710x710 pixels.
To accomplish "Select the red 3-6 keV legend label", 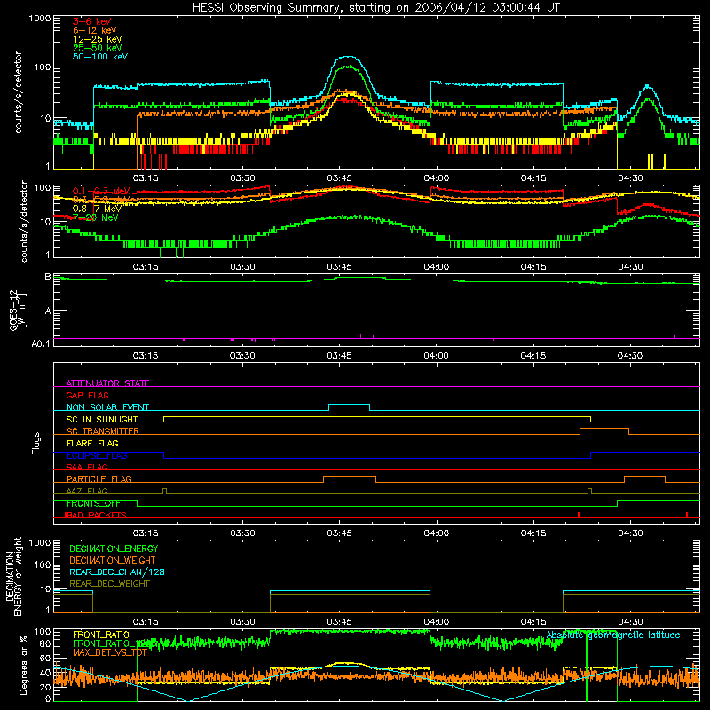I will (92, 21).
